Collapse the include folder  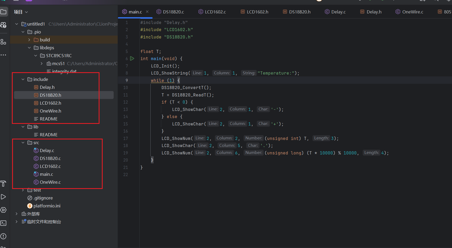(23, 79)
